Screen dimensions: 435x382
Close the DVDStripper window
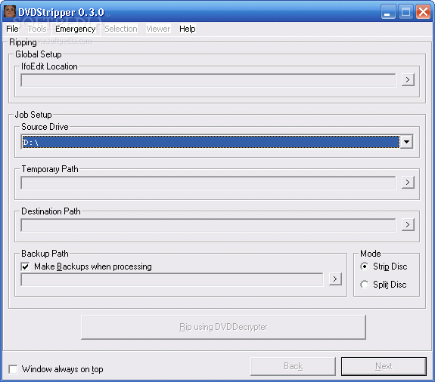423,12
